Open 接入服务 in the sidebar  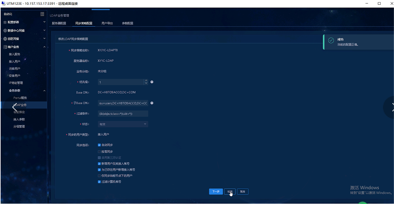point(15,54)
